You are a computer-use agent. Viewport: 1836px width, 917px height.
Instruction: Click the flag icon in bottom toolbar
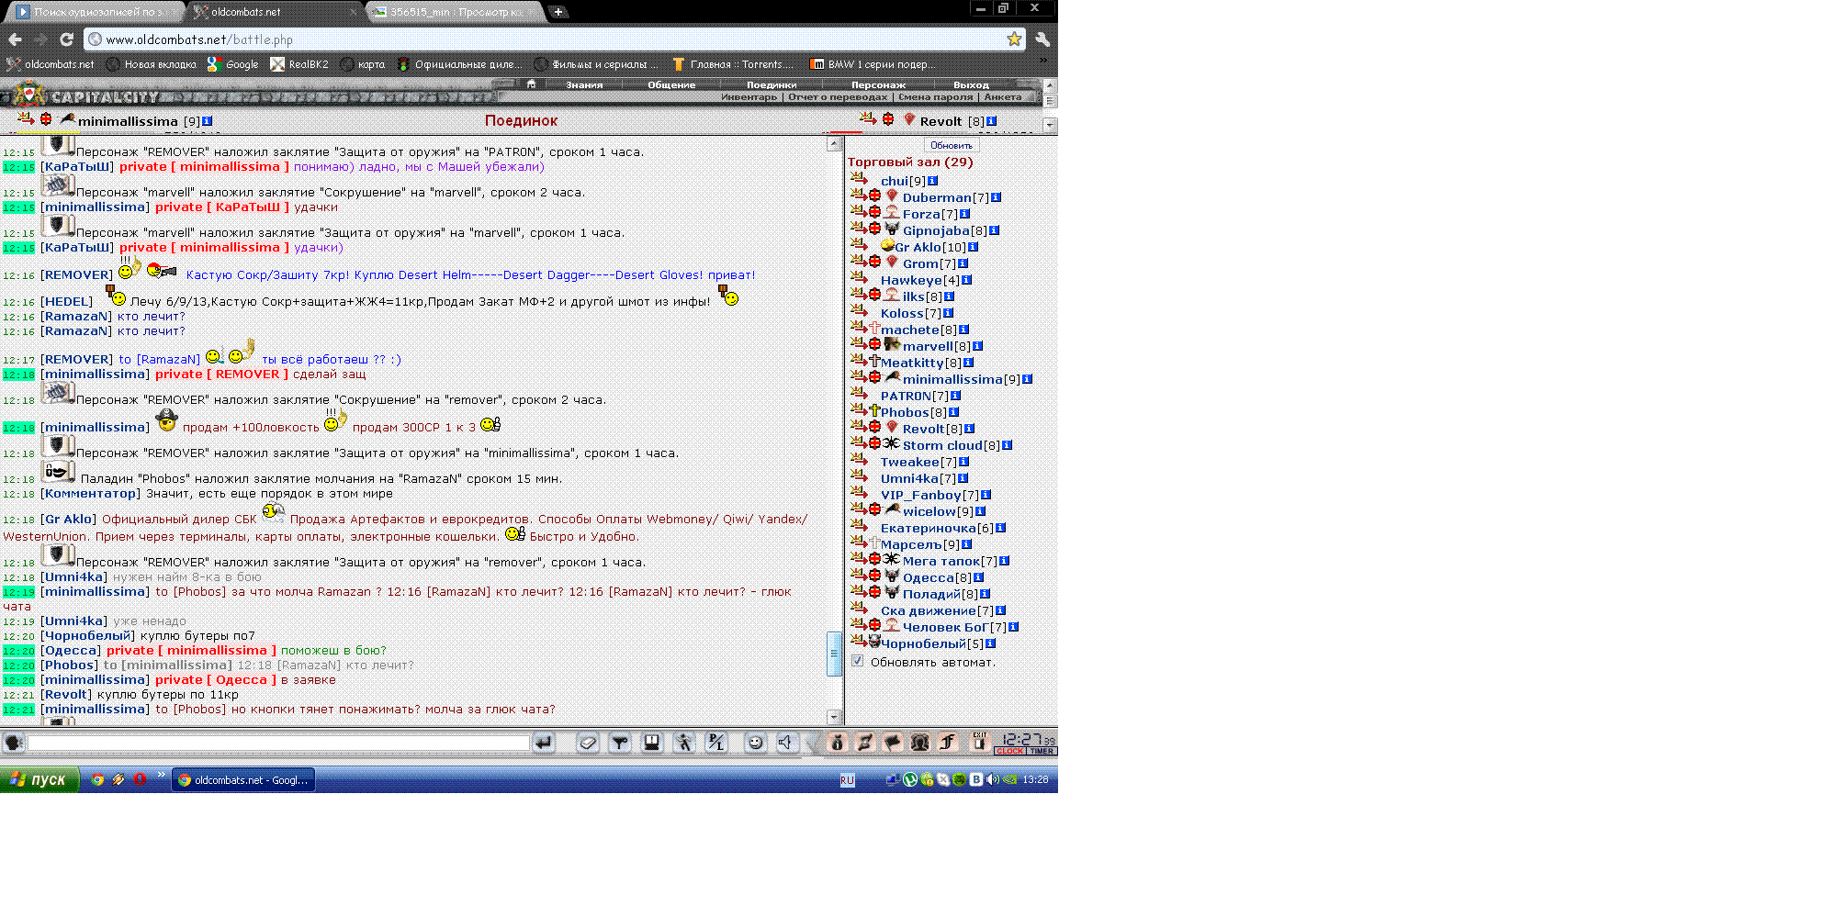[x=892, y=743]
